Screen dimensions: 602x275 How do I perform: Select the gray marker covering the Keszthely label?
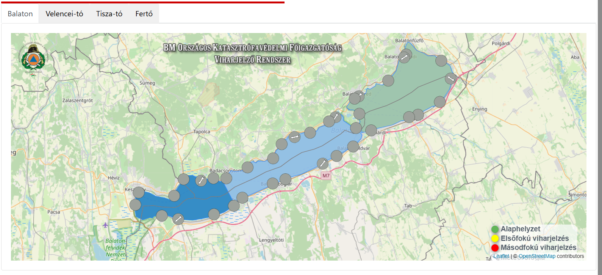click(139, 192)
